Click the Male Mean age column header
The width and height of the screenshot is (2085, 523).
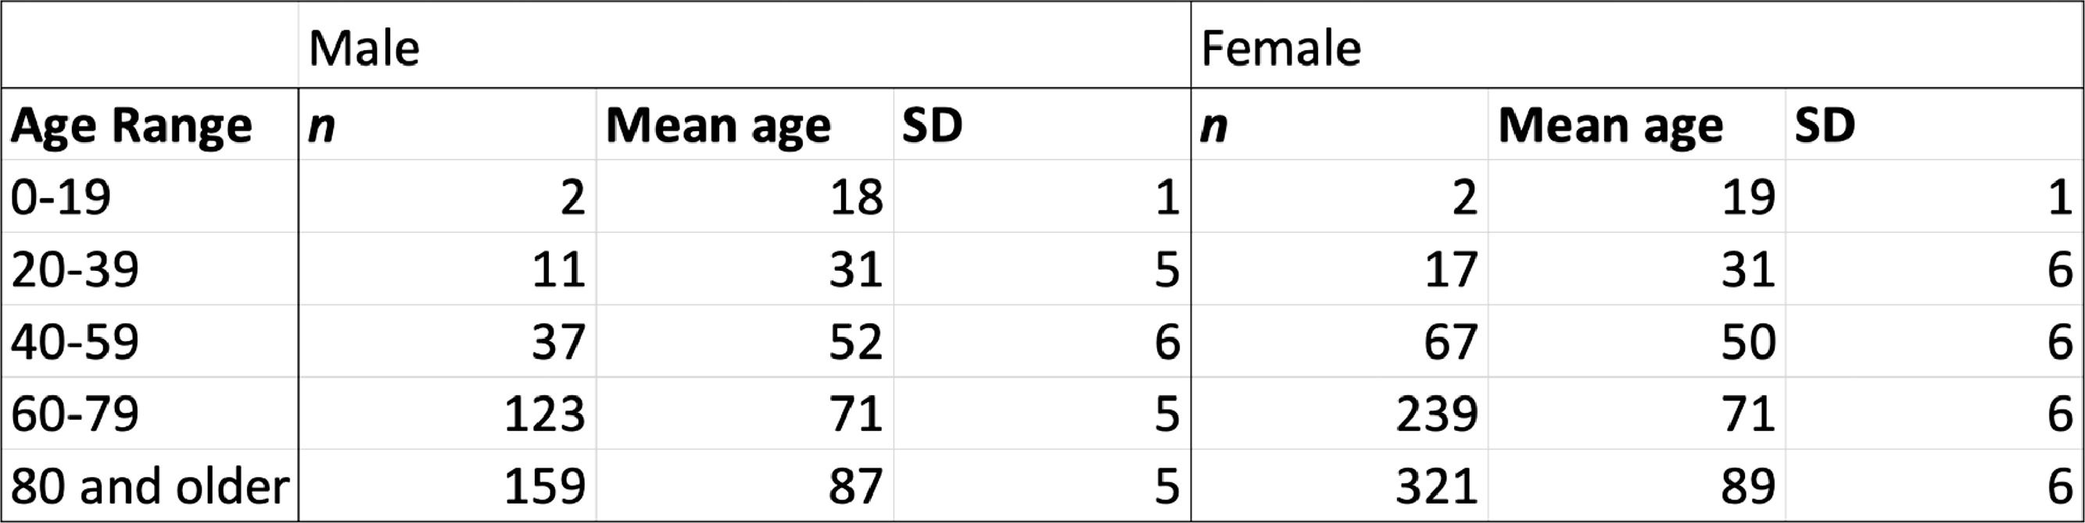click(x=718, y=126)
